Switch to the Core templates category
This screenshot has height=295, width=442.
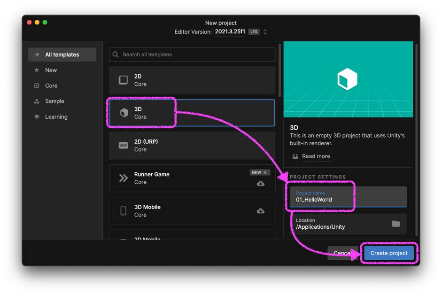[x=51, y=85]
